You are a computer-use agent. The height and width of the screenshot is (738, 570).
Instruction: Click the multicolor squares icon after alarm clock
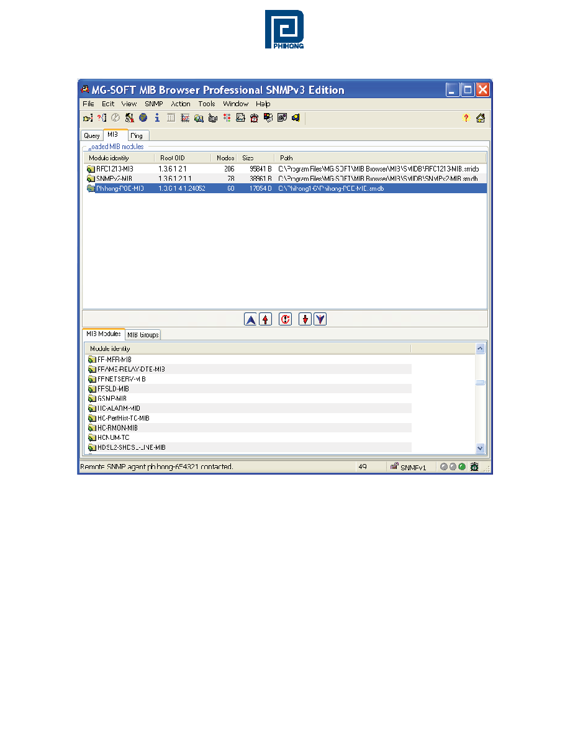click(268, 117)
